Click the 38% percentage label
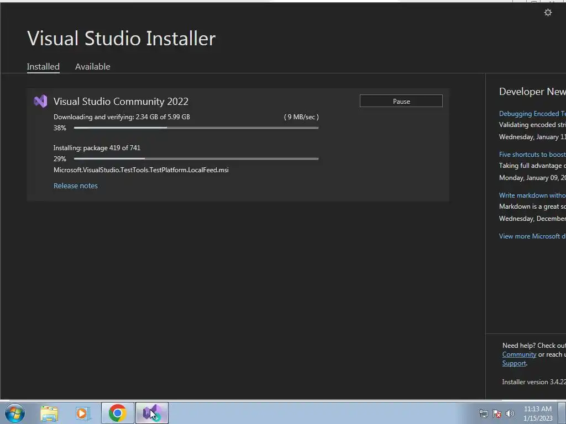 (x=60, y=128)
